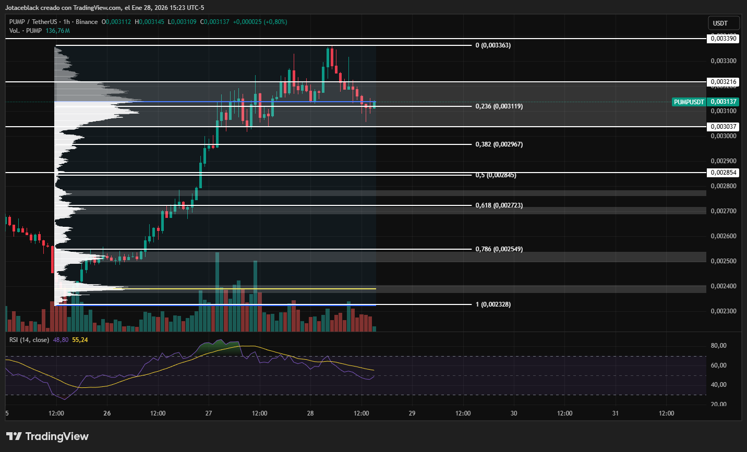Toggle the USDT currency button on the price scale
Screen dimensions: 747x452
coord(723,23)
